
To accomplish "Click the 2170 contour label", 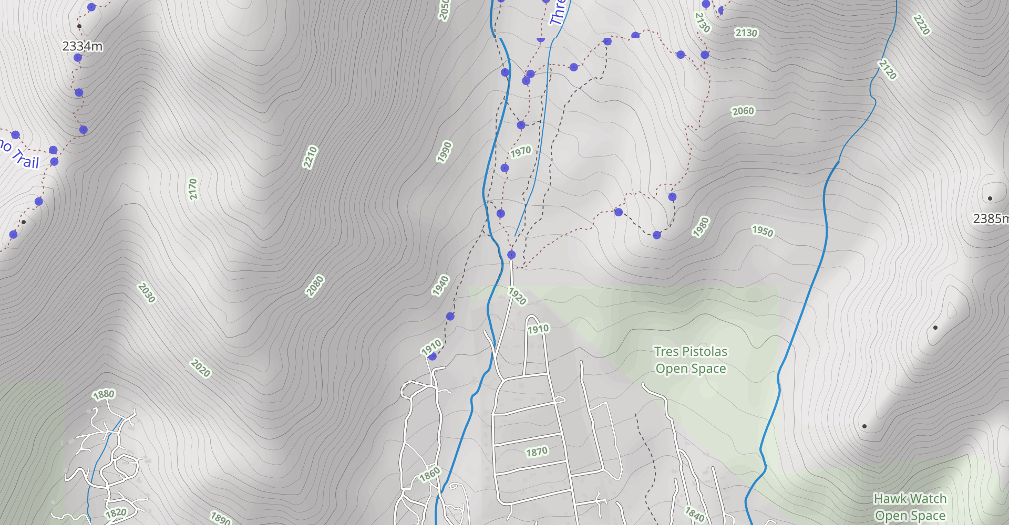I will click(x=193, y=189).
